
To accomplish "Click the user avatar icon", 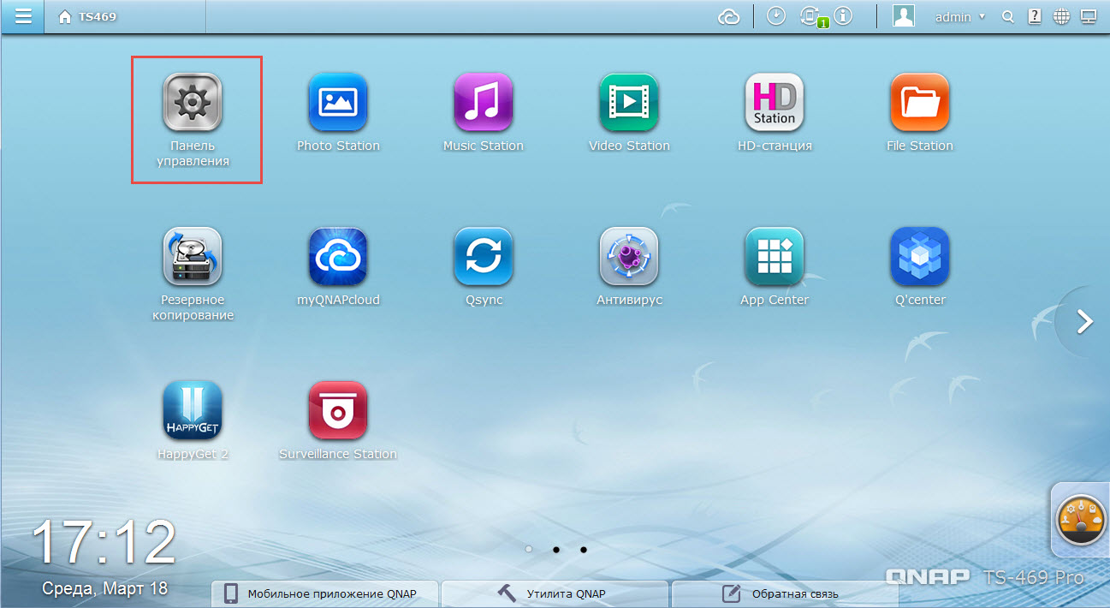I will click(x=904, y=15).
